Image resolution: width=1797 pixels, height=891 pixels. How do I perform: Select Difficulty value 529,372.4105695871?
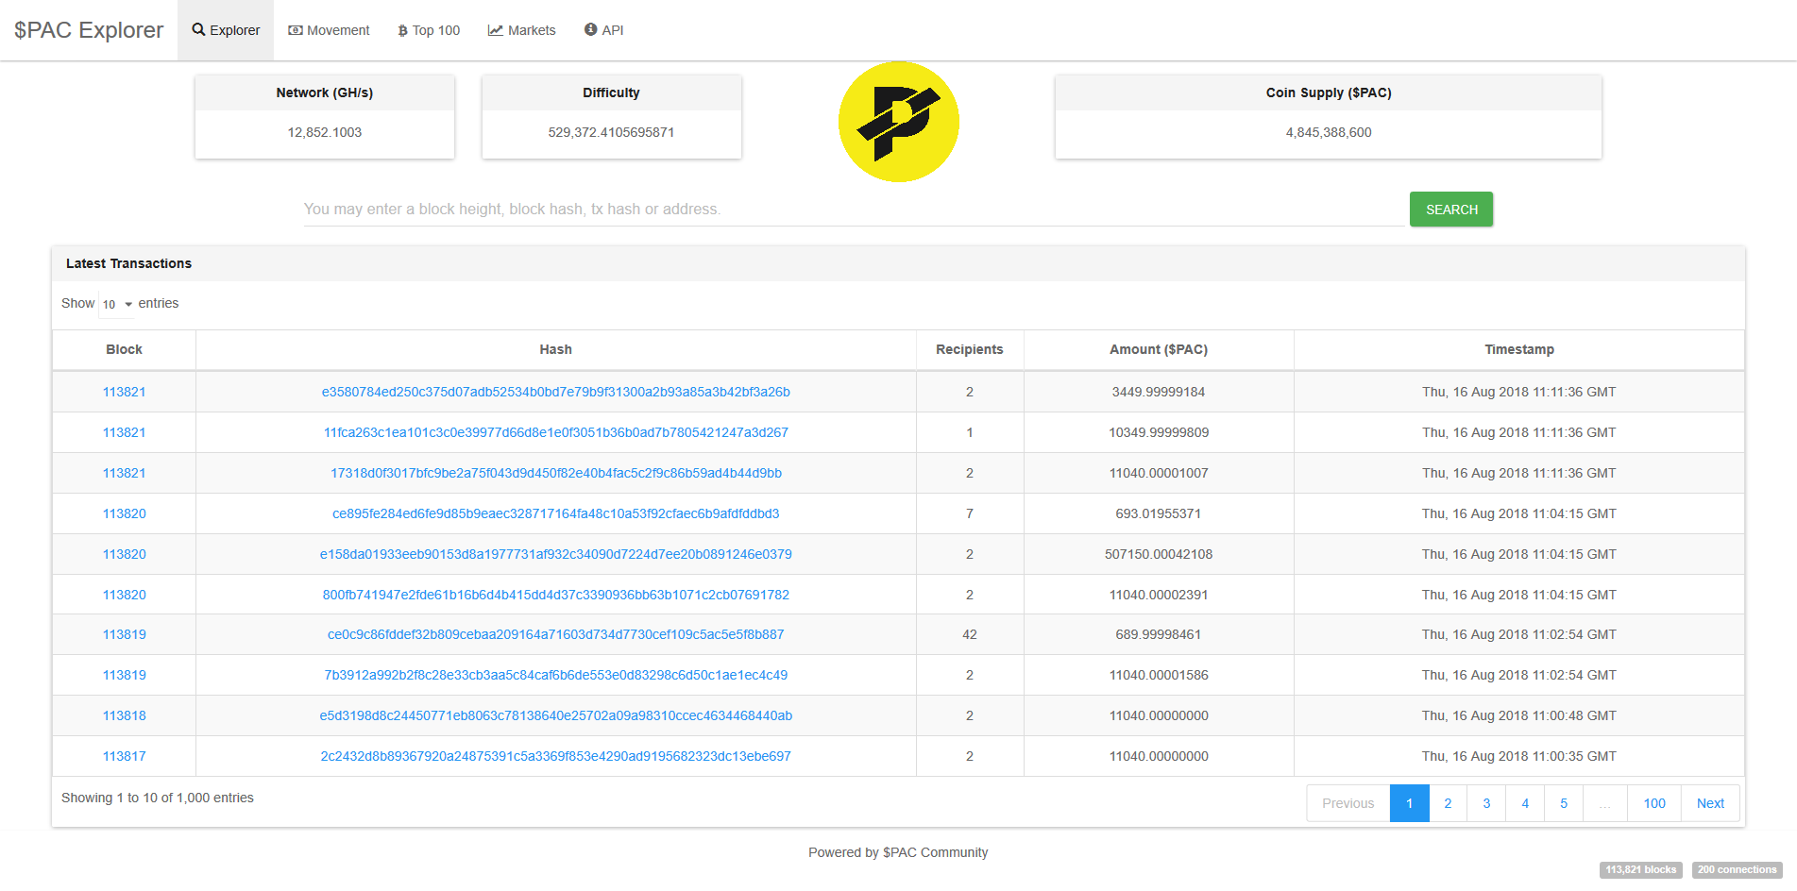click(x=611, y=132)
